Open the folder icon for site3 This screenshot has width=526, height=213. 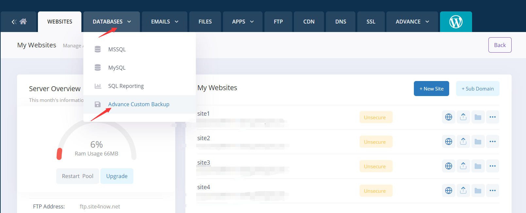tap(478, 166)
